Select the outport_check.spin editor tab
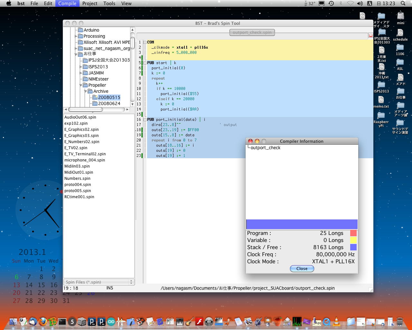412x330 pixels. [x=252, y=32]
